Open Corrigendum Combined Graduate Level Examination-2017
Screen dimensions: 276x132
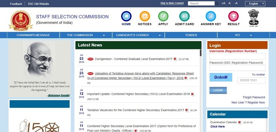(x=133, y=59)
